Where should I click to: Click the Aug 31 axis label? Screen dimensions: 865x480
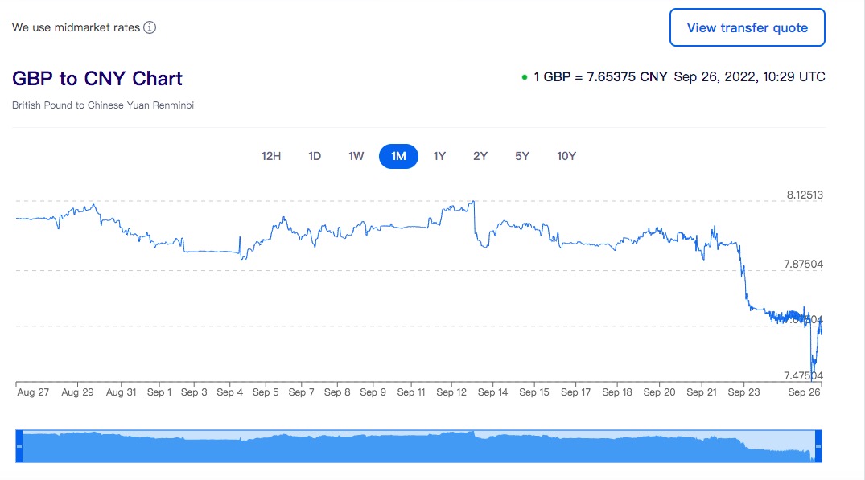click(x=121, y=392)
